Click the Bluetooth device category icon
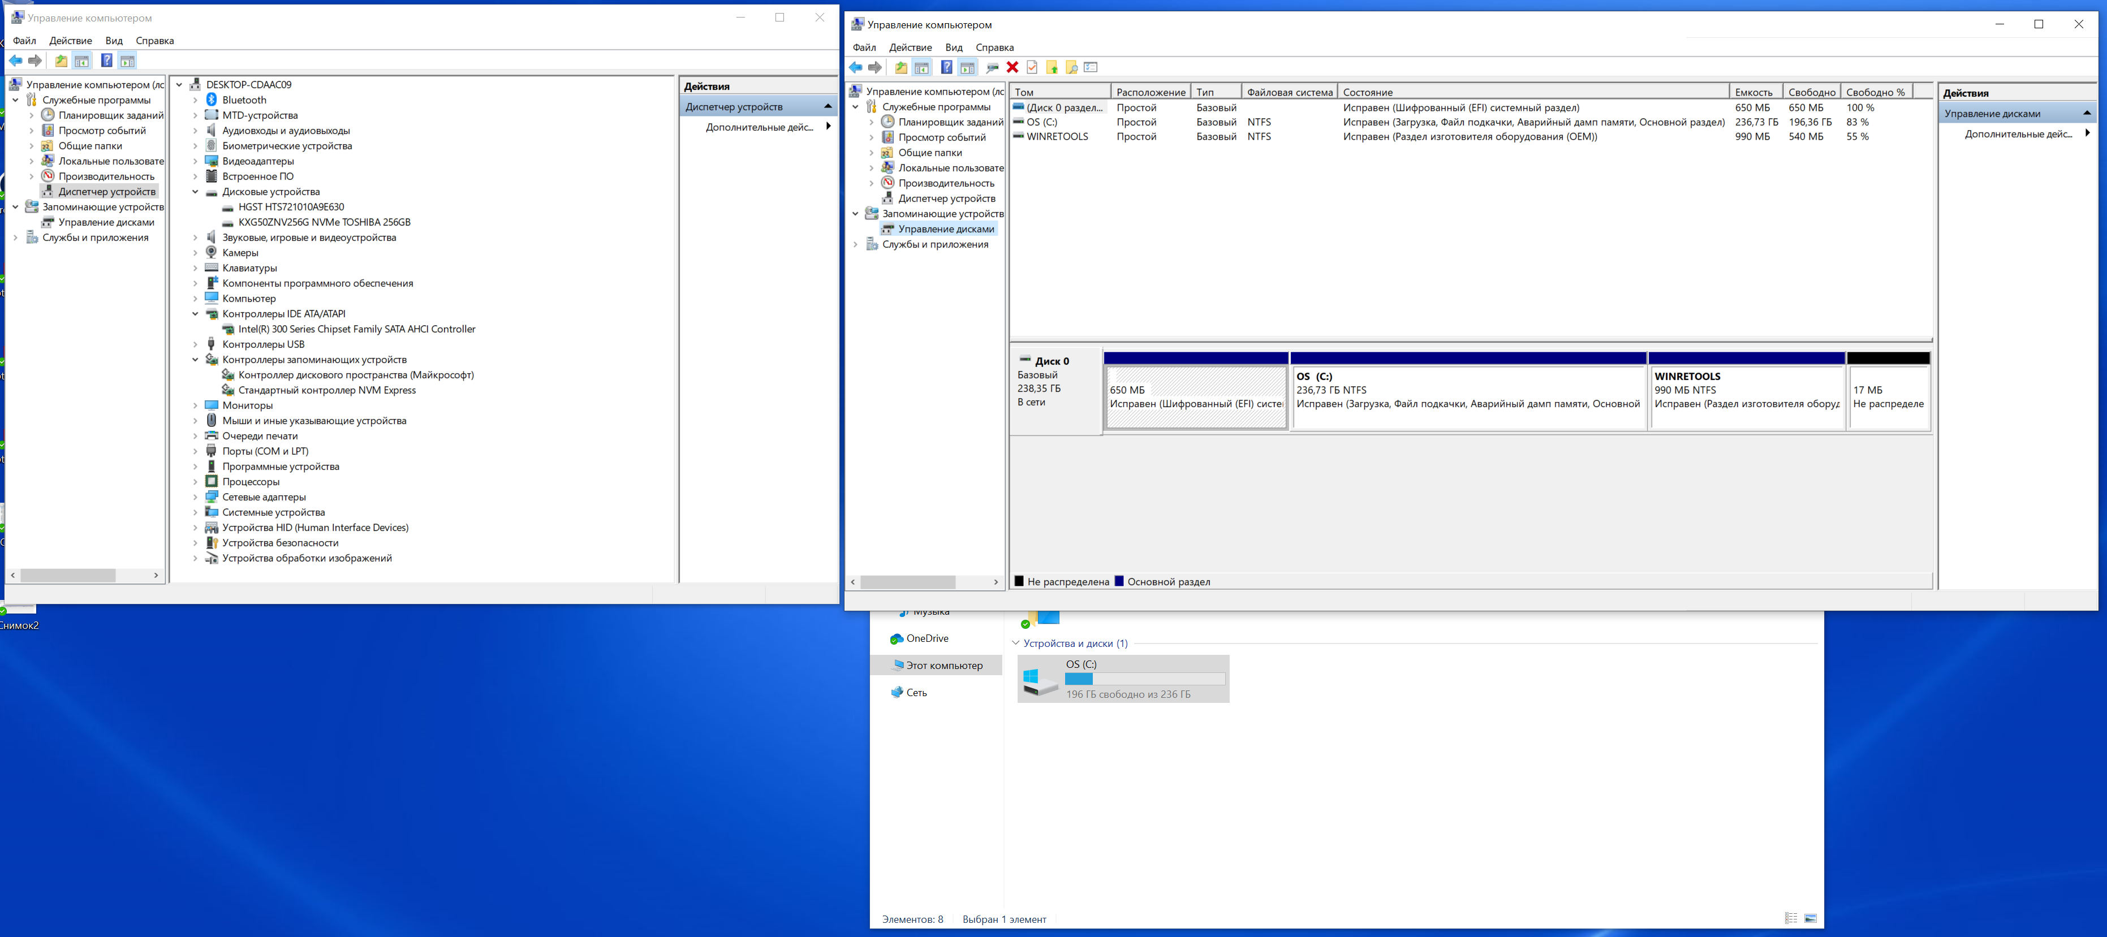Viewport: 2107px width, 937px height. (212, 100)
